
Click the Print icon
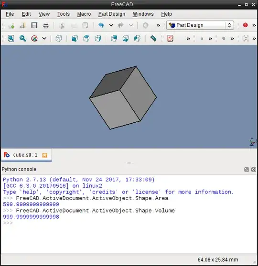(46, 25)
